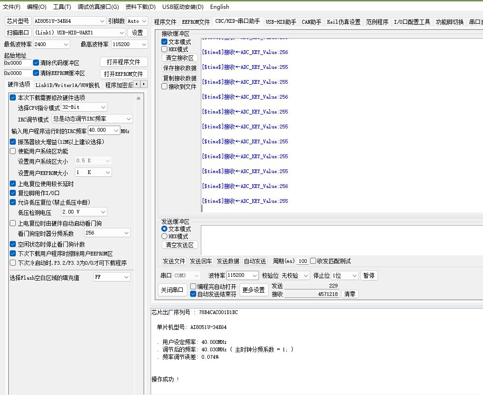Select HEX模式 radio in send buffer
The image size is (483, 395).
click(x=164, y=236)
